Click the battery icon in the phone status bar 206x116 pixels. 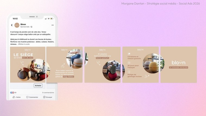[x=52, y=19]
